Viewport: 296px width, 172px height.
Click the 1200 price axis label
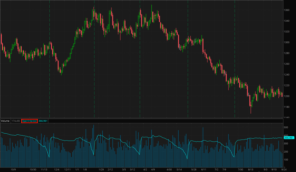point(287,96)
